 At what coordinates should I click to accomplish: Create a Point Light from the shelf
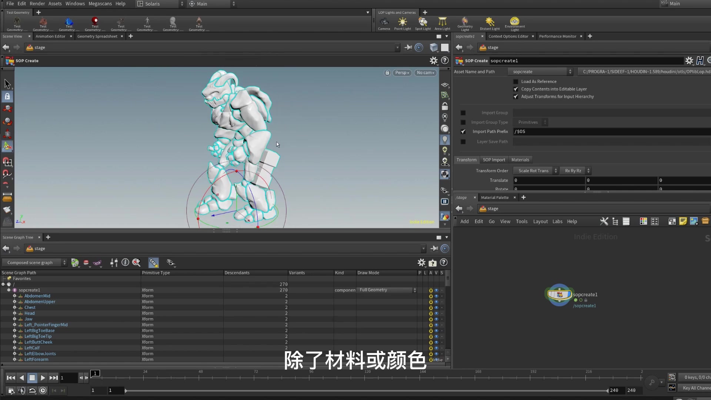coord(403,23)
